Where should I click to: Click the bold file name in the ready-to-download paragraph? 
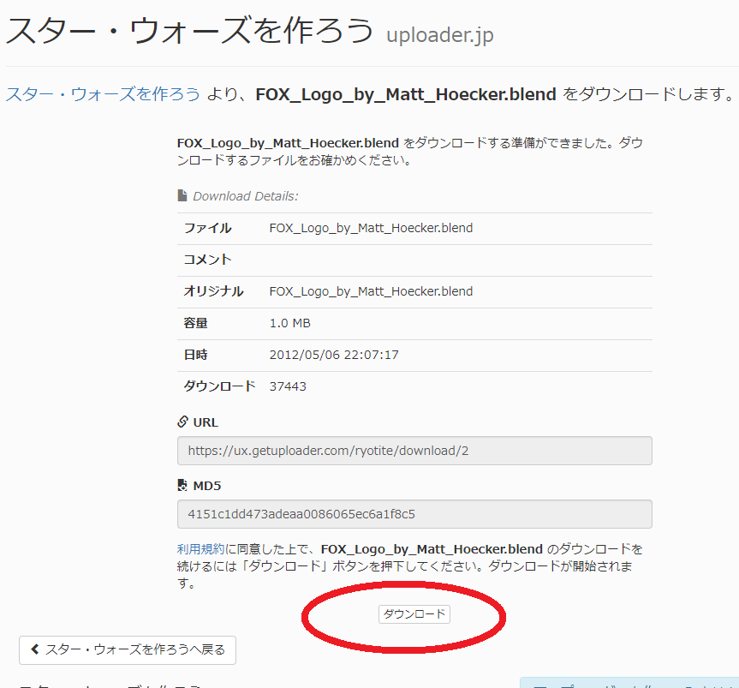pos(288,143)
